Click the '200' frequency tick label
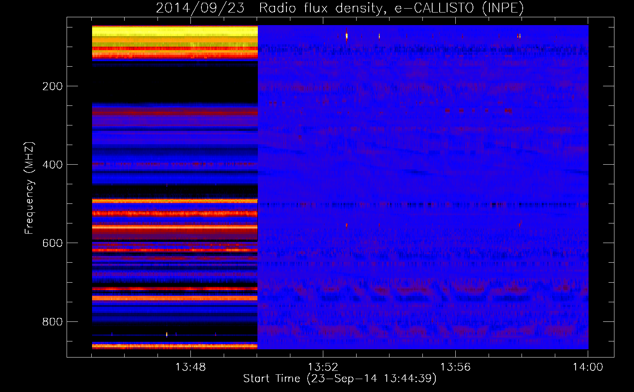The height and width of the screenshot is (392, 634). tap(53, 86)
